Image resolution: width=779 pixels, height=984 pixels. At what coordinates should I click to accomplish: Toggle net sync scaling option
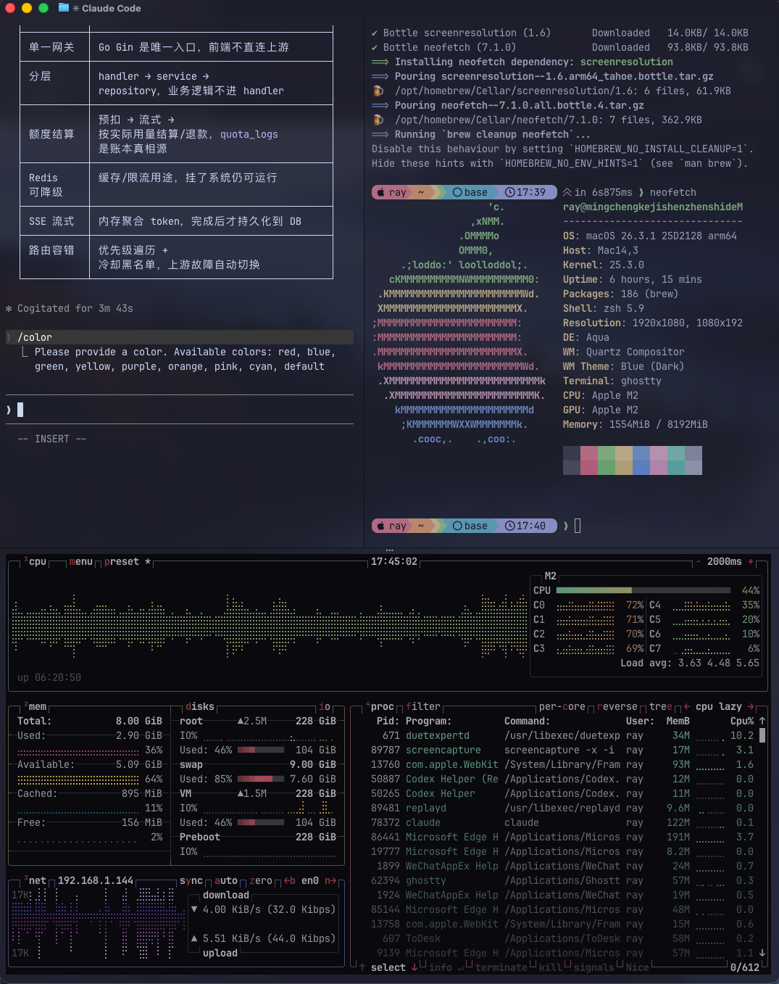pyautogui.click(x=191, y=881)
